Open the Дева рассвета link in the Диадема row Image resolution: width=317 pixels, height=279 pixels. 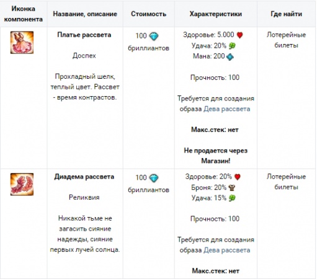pyautogui.click(x=227, y=250)
